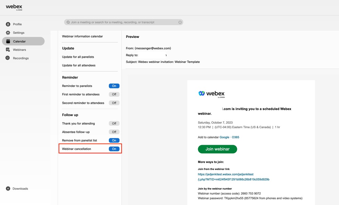The width and height of the screenshot is (339, 205).
Task: Enable Thank you for attending follow-up
Action: tap(114, 123)
